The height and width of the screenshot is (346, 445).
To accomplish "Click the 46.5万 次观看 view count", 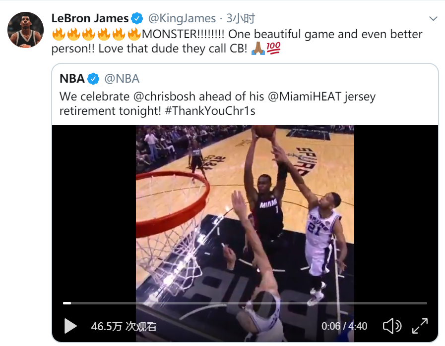I will pyautogui.click(x=124, y=326).
